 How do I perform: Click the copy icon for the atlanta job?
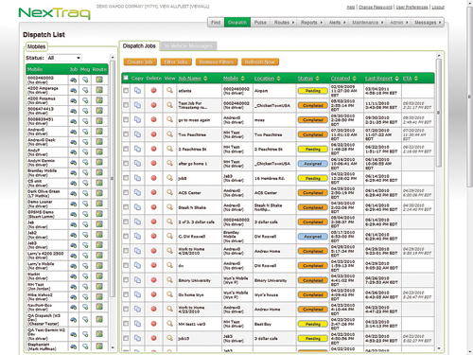(x=137, y=91)
